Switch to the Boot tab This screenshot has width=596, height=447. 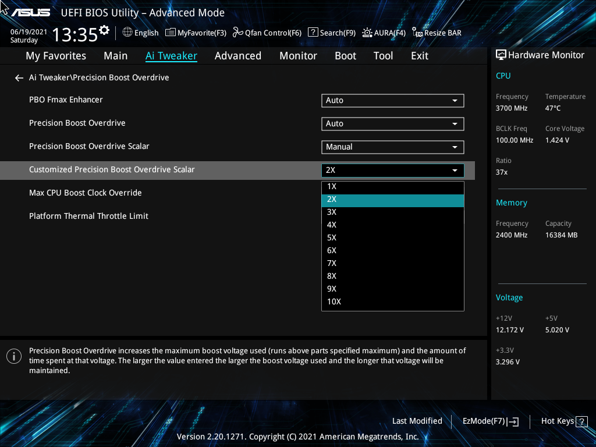345,55
